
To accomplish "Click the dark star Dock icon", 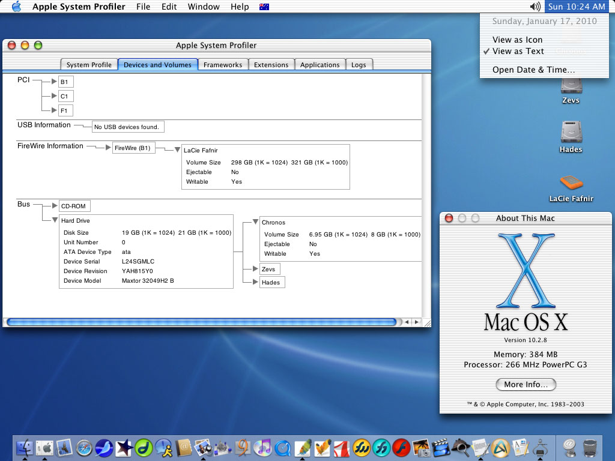I will pyautogui.click(x=124, y=448).
